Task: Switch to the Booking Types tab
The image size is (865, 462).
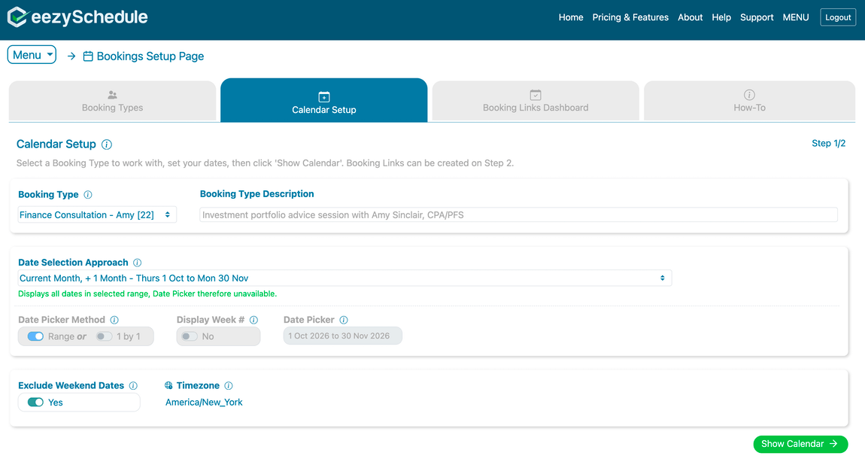Action: coord(113,101)
